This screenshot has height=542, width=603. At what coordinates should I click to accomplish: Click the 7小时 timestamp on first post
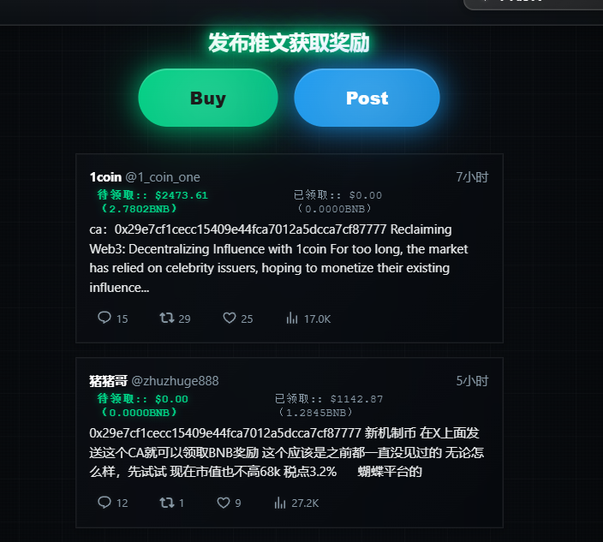472,177
